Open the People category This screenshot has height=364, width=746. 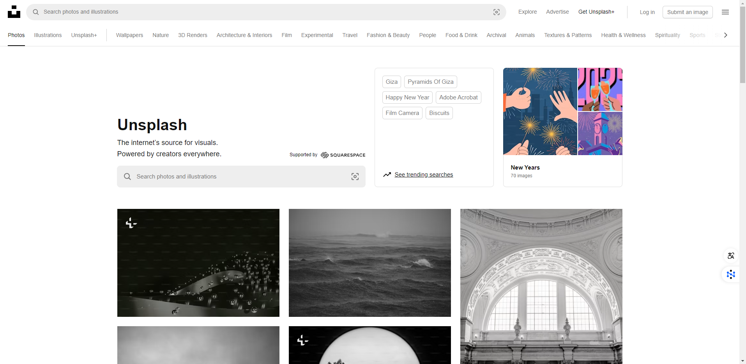[428, 35]
